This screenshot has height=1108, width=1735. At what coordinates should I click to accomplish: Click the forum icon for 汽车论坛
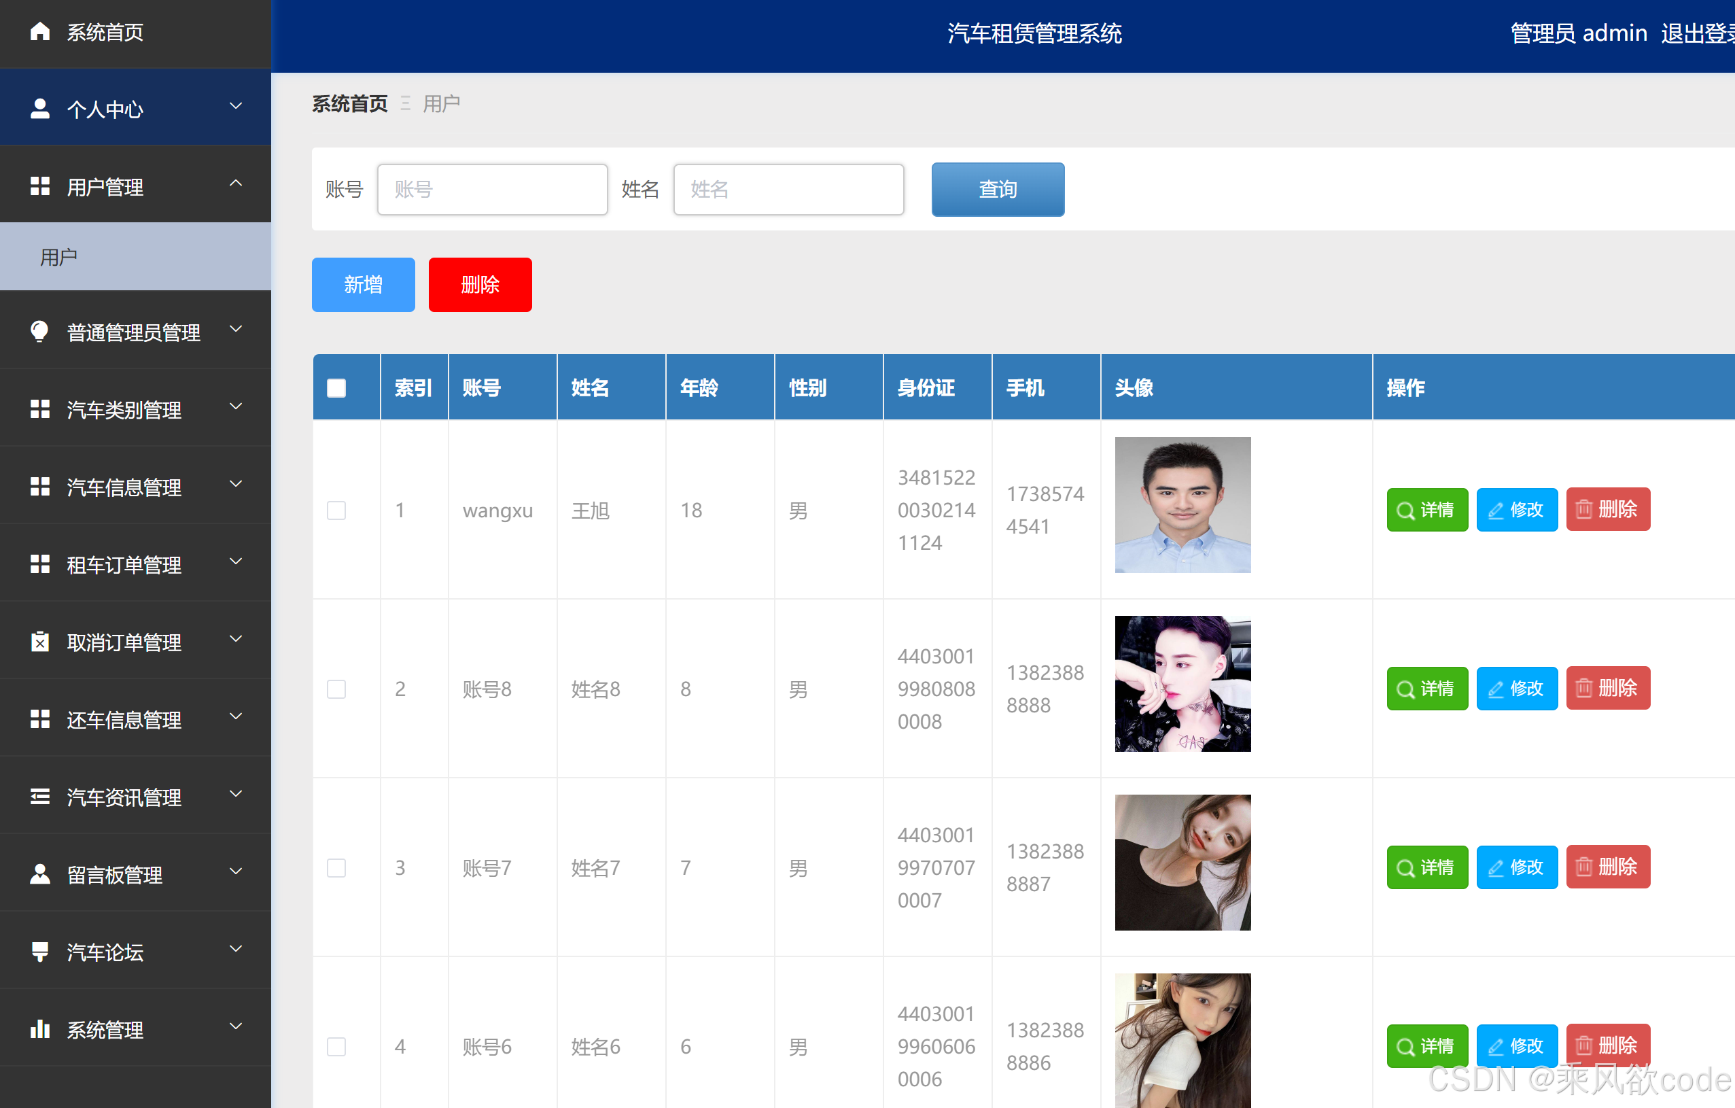click(x=39, y=952)
